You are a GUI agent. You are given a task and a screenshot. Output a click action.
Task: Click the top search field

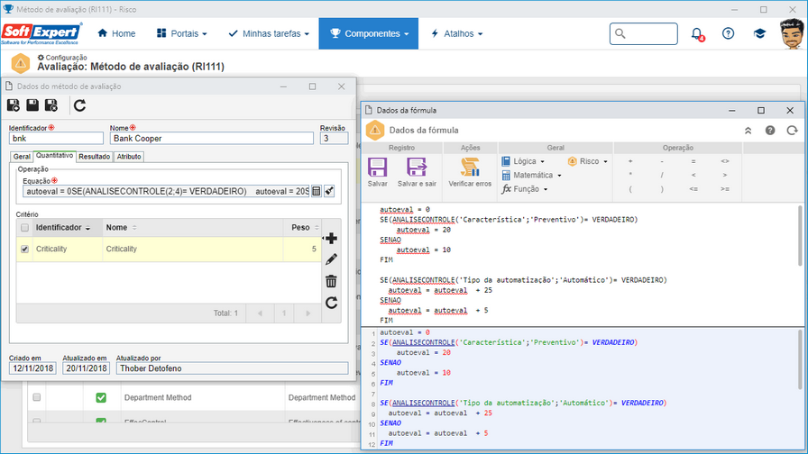point(644,33)
